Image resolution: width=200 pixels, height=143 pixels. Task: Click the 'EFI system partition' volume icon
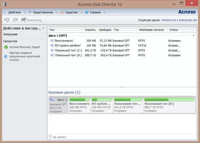coord(52,45)
